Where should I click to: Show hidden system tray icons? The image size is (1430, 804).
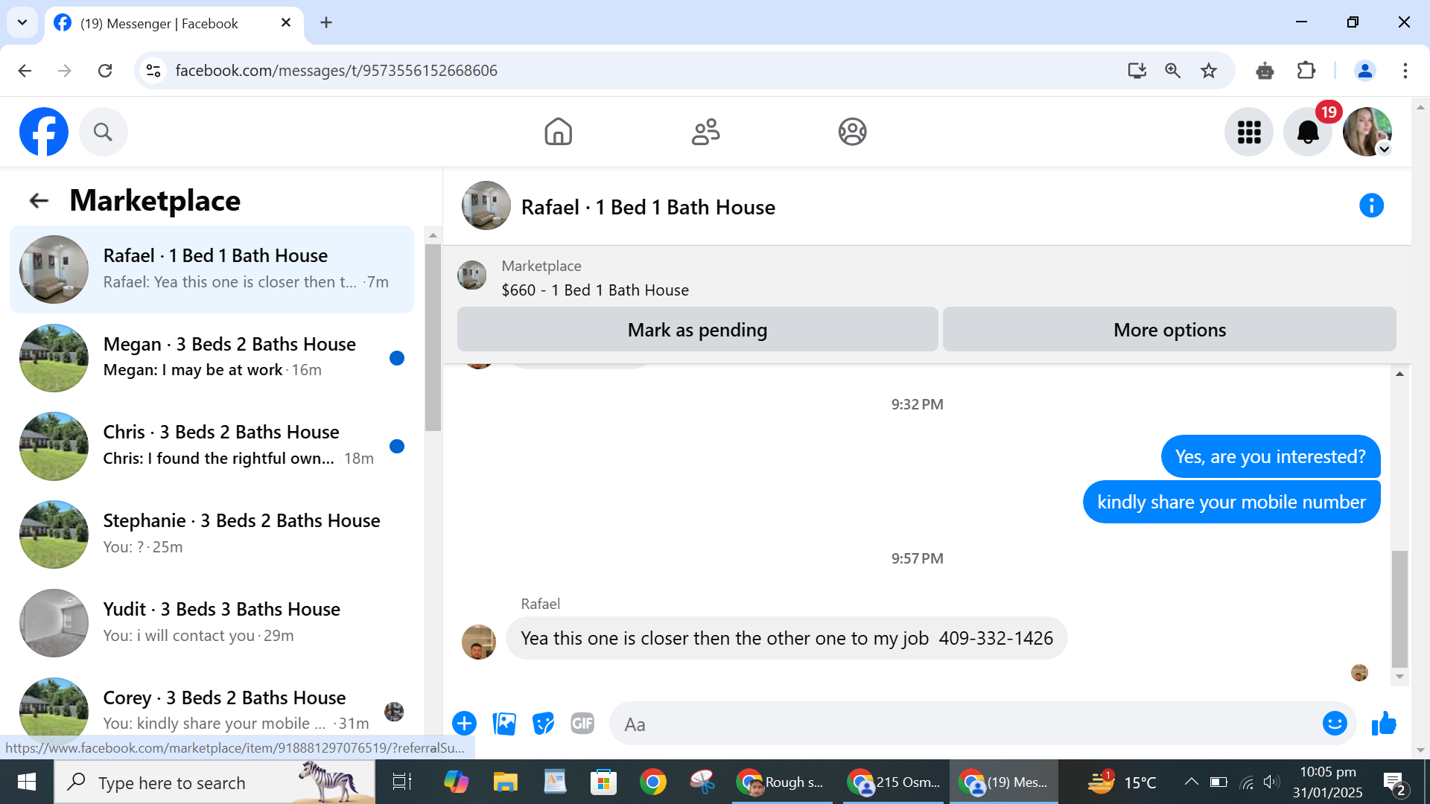click(x=1191, y=782)
